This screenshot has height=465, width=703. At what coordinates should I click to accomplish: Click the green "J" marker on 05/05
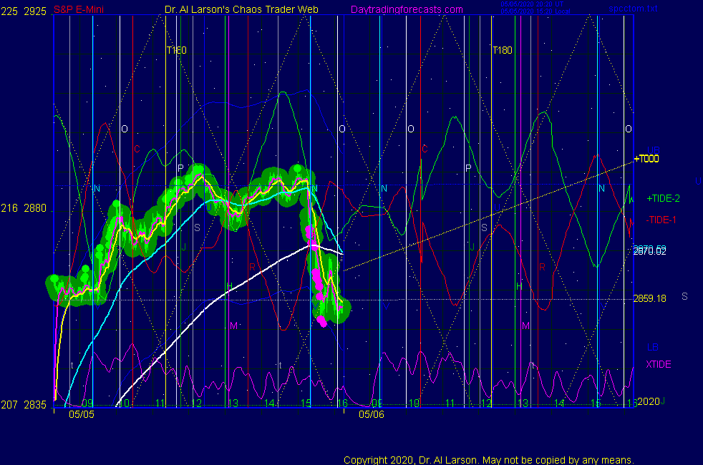tap(183, 247)
